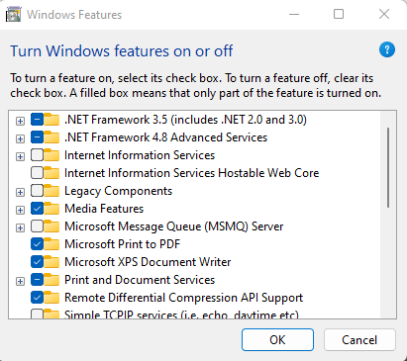
Task: Expand the Media Features node
Action: 20,210
